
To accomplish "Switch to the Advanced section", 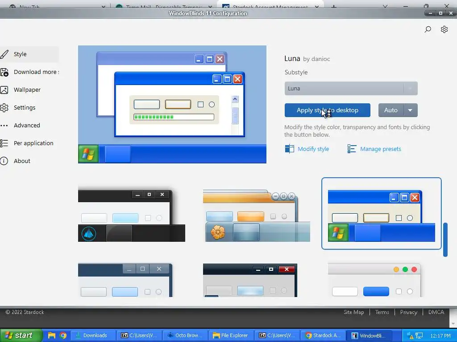I will pyautogui.click(x=27, y=125).
